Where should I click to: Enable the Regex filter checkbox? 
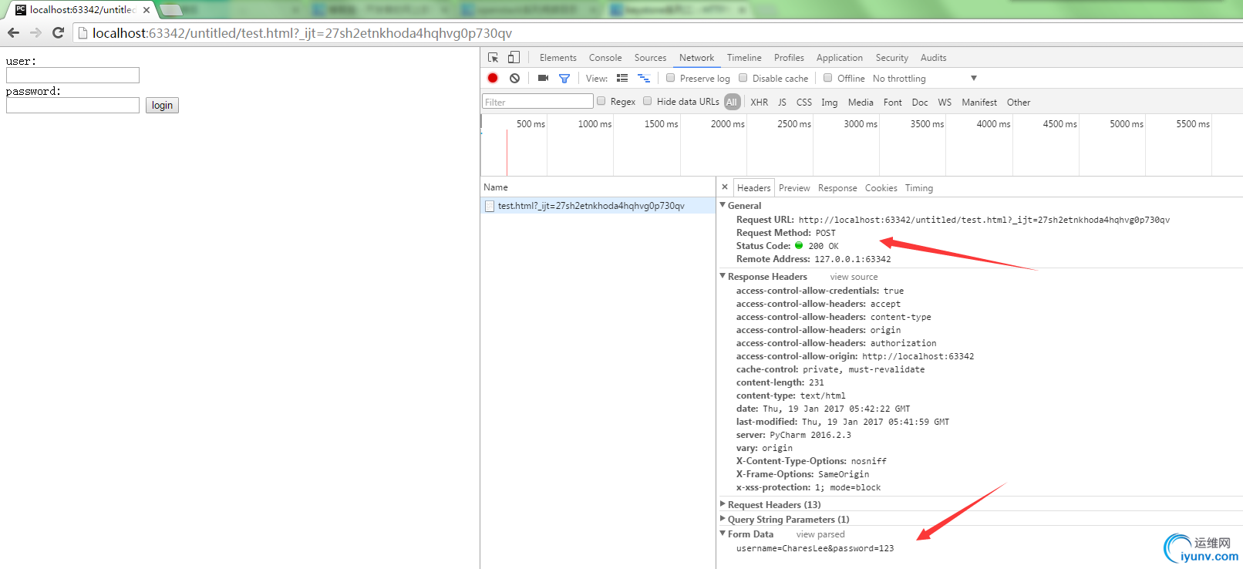[601, 101]
